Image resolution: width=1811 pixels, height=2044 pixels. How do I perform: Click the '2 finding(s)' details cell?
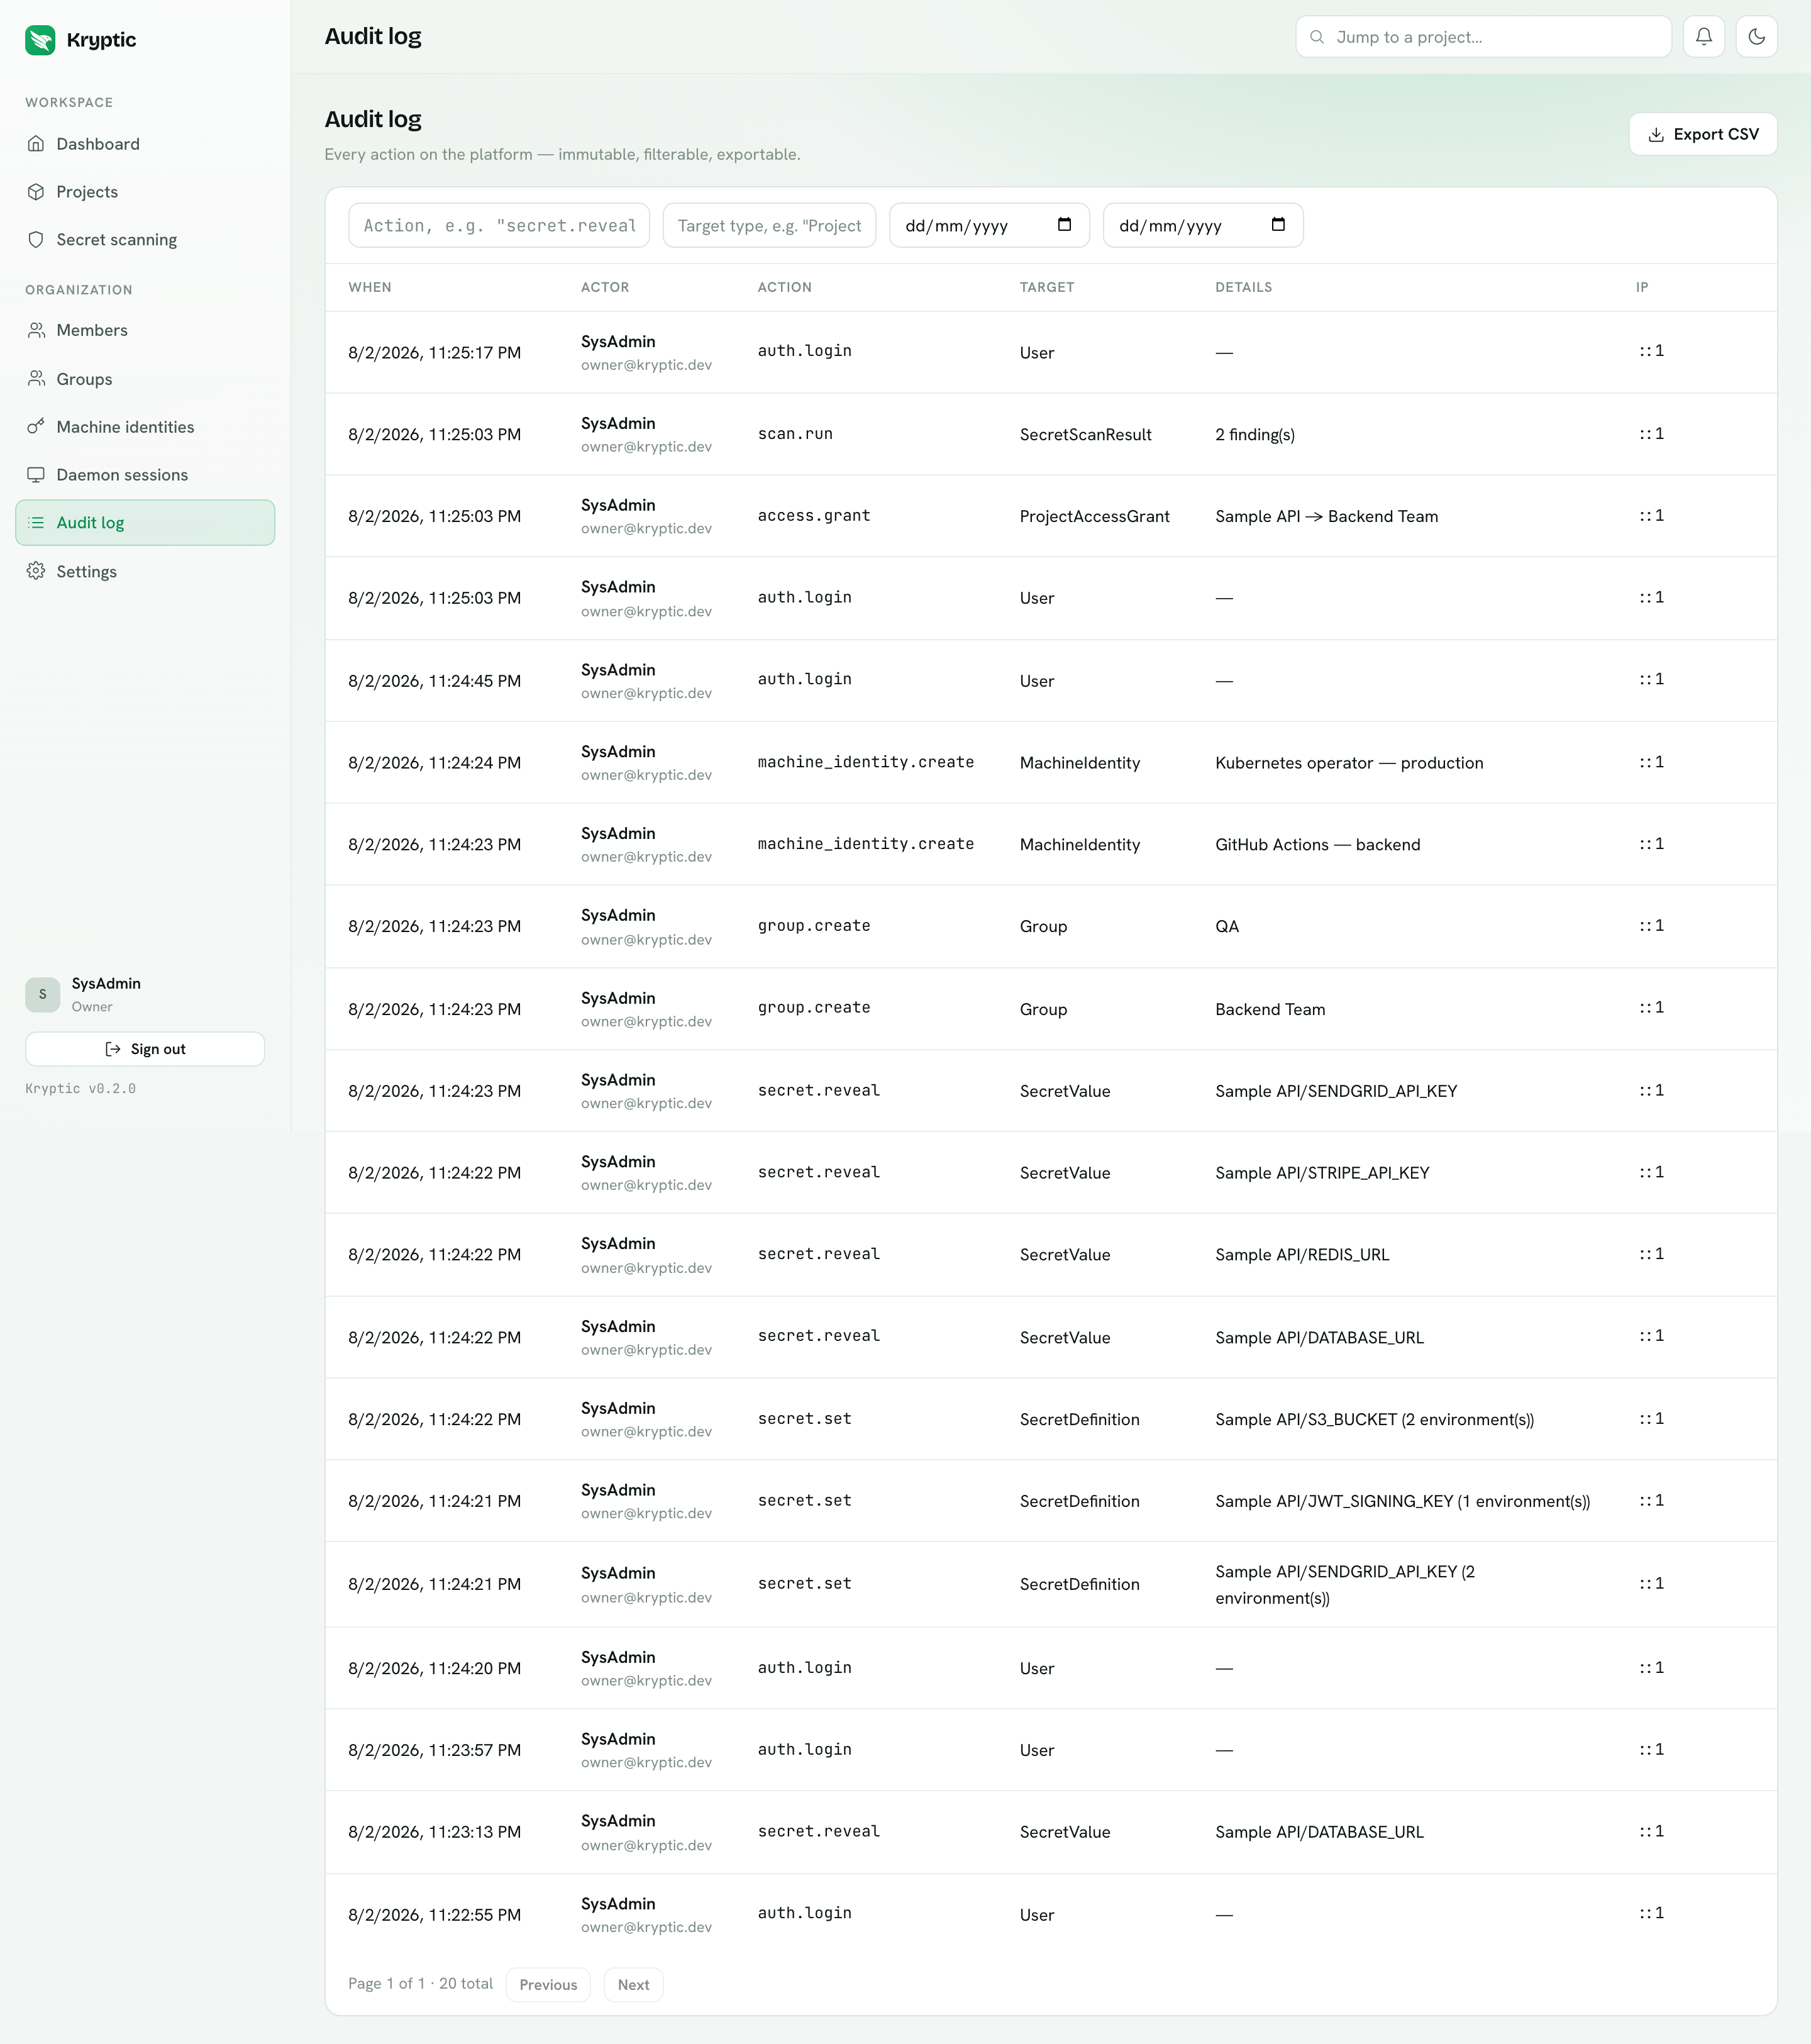click(1255, 434)
